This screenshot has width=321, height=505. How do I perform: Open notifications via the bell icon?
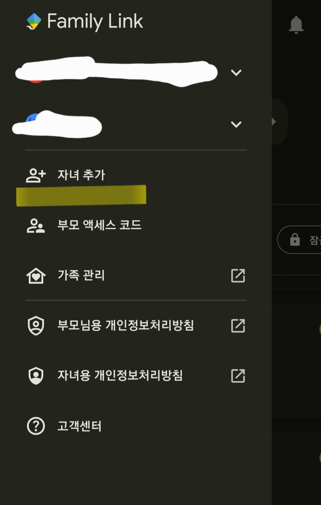point(296,25)
